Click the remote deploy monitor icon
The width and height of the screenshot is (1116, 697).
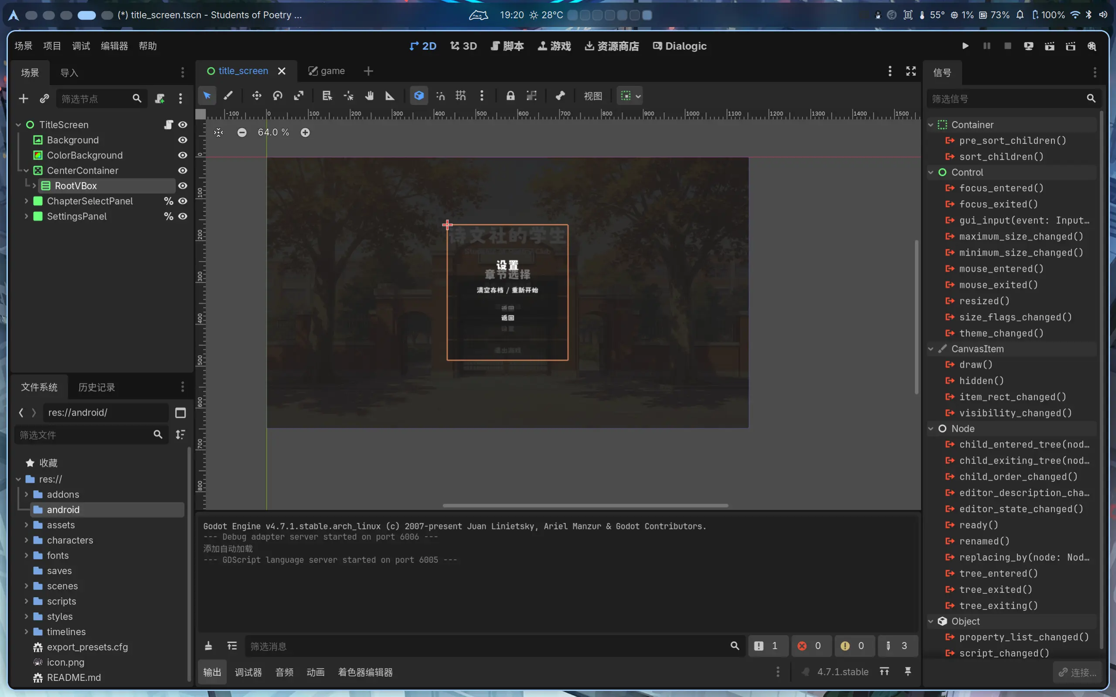click(x=1028, y=46)
